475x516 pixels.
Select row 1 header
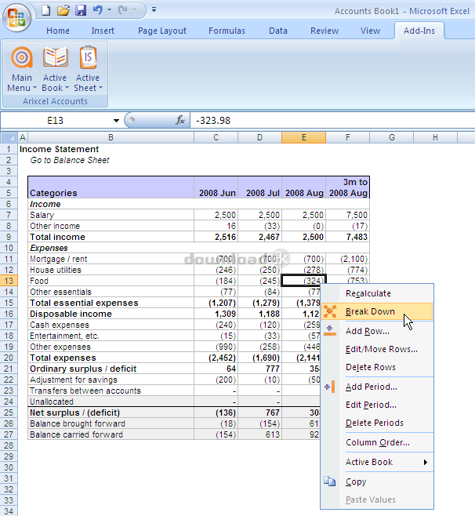9,149
